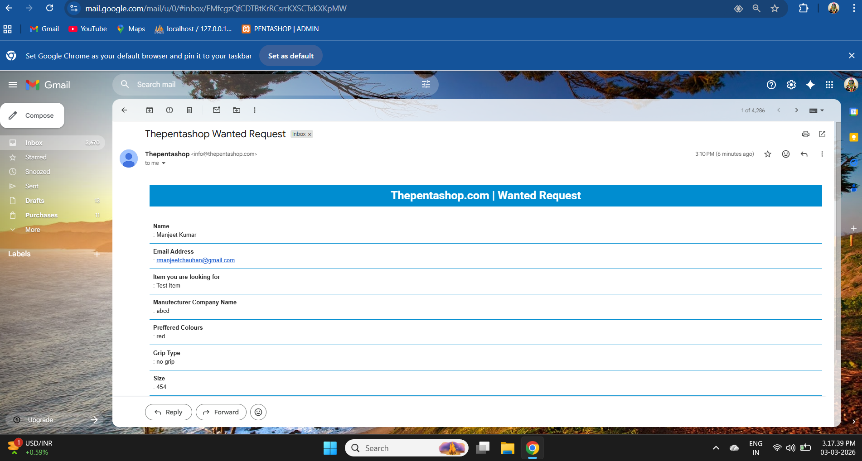Viewport: 862px width, 461px height.
Task: Open Gmail settings gear
Action: (x=791, y=85)
